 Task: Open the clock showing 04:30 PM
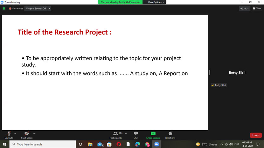tap(247, 144)
